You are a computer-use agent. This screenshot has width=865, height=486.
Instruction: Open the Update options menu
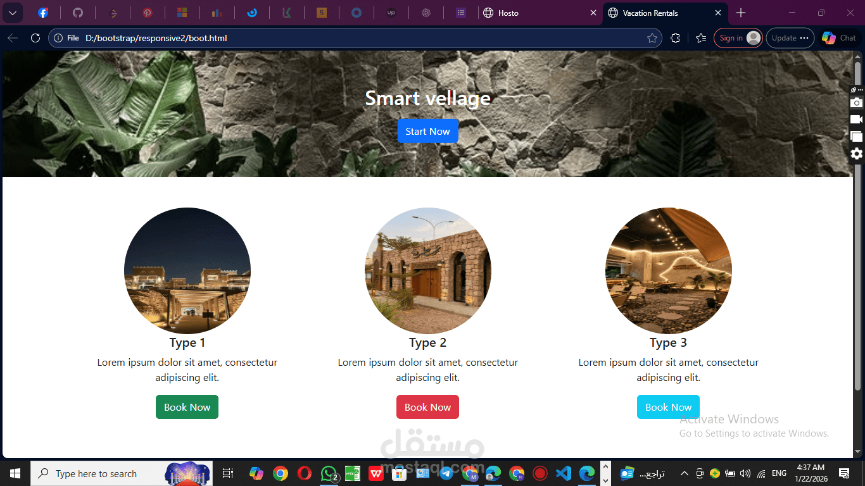point(790,37)
